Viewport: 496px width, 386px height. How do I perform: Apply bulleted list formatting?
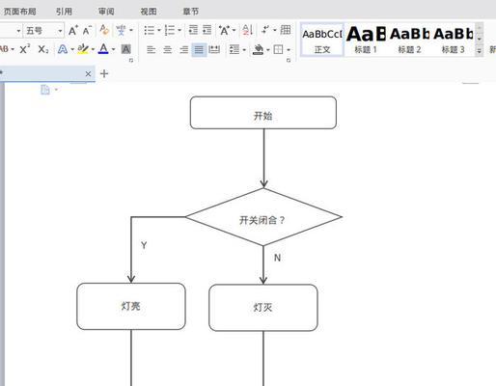[150, 30]
